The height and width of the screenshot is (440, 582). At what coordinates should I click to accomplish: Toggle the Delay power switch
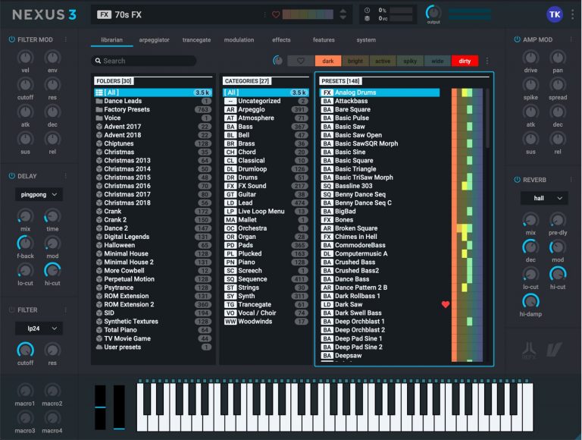pyautogui.click(x=11, y=176)
